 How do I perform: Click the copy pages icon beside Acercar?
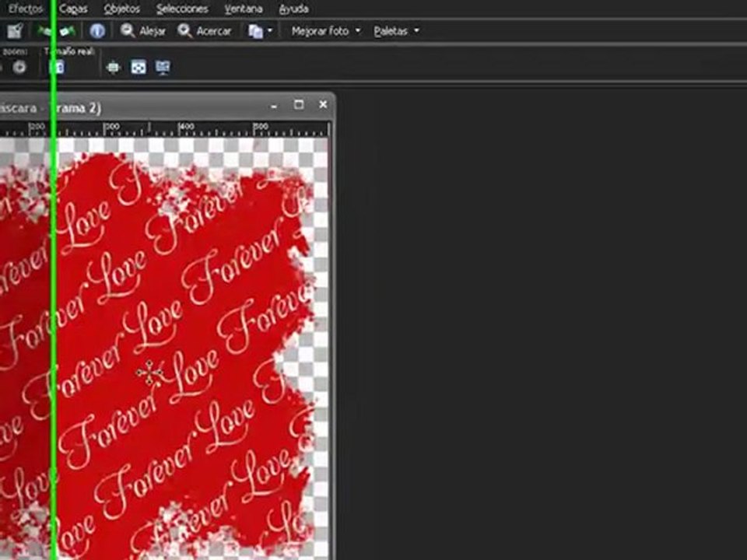tap(255, 31)
